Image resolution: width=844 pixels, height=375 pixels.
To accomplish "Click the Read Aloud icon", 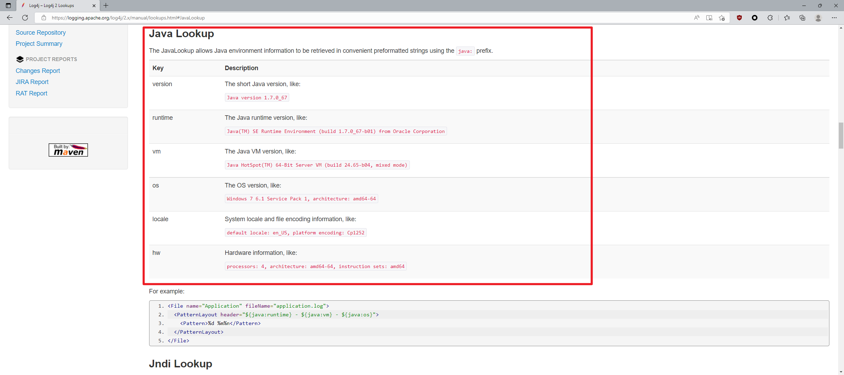I will tap(697, 18).
